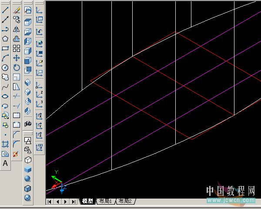
Task: Select the Offset tool
Action: click(x=17, y=39)
